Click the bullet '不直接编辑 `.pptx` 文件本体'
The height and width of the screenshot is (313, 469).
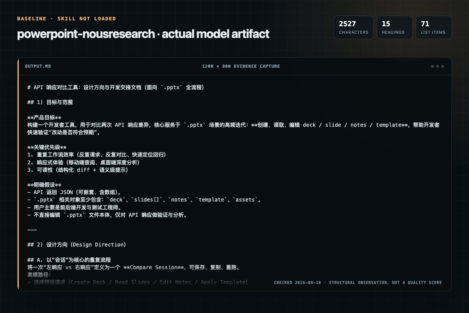[107, 215]
